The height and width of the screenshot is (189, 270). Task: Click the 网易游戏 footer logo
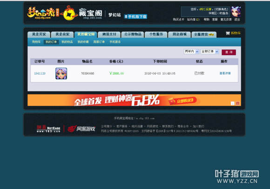click(81, 129)
